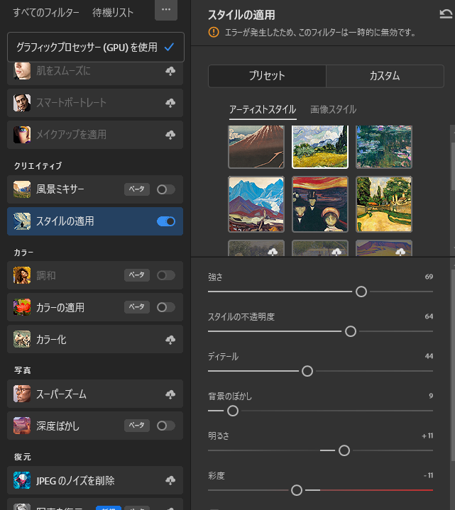Select the カラー化 filter row
455x510 pixels.
point(95,339)
